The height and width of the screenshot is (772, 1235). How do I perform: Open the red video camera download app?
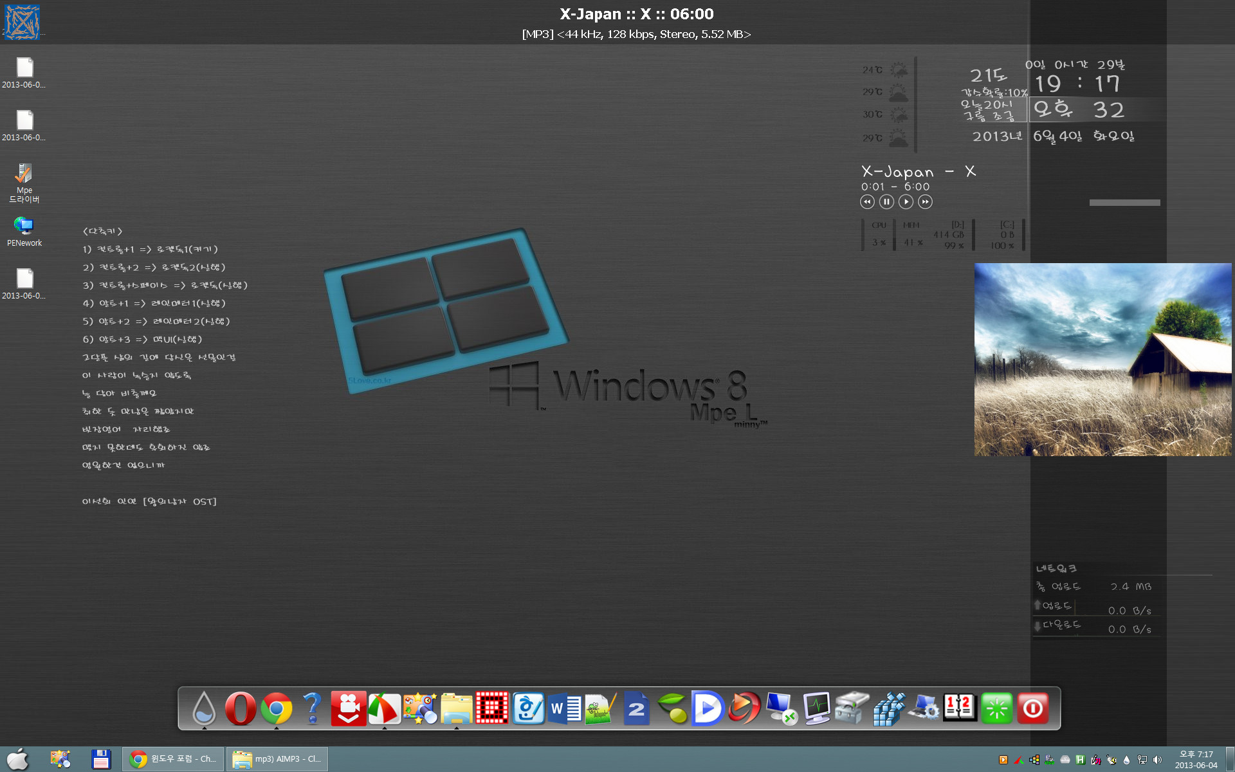[349, 708]
